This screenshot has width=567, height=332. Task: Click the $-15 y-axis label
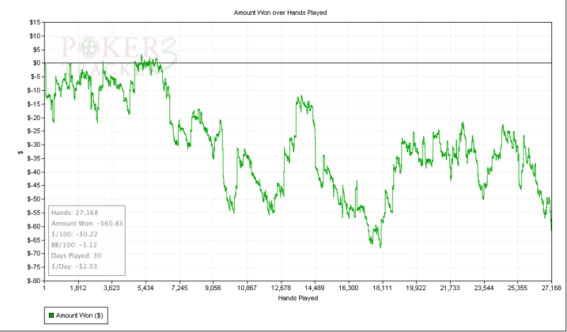pyautogui.click(x=34, y=104)
